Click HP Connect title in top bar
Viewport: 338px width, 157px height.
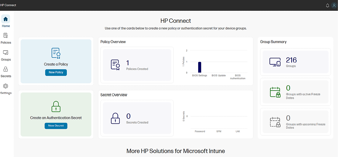[8, 5]
